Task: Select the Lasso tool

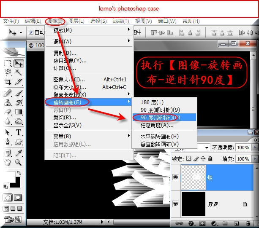Action: pos(8,72)
